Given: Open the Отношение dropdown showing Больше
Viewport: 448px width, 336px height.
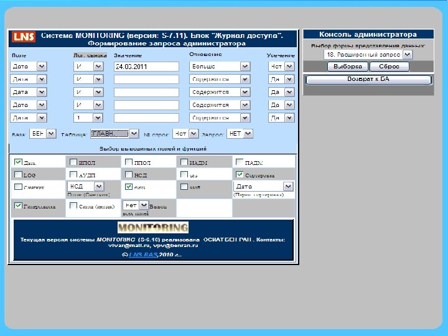Looking at the screenshot, I should point(220,67).
